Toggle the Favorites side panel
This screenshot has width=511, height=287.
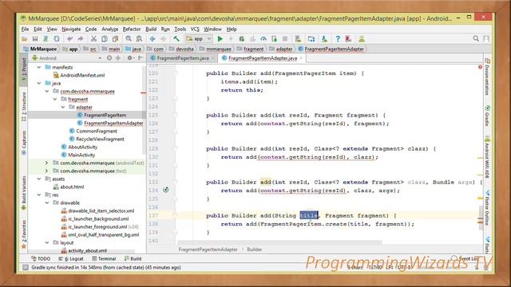[23, 234]
